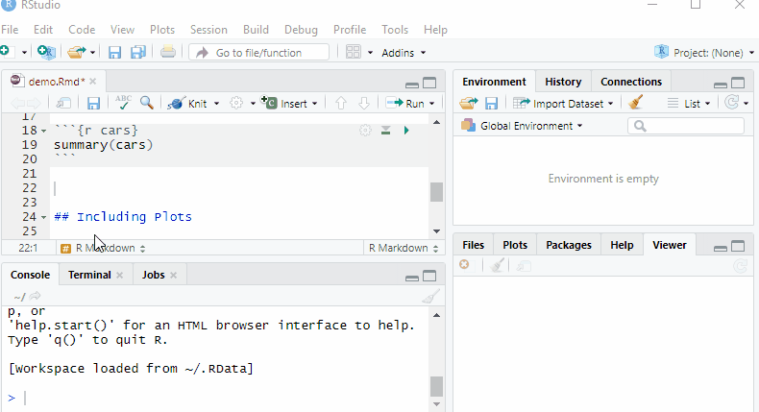Save workspace icon in Environment pane
The height and width of the screenshot is (412, 759).
click(x=491, y=103)
